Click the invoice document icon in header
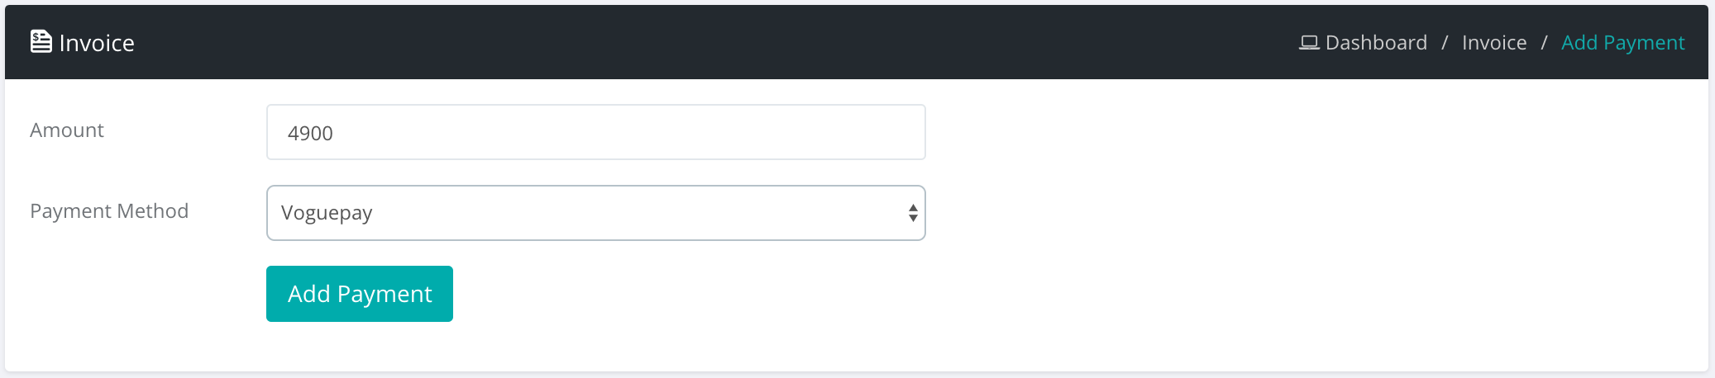 tap(41, 41)
